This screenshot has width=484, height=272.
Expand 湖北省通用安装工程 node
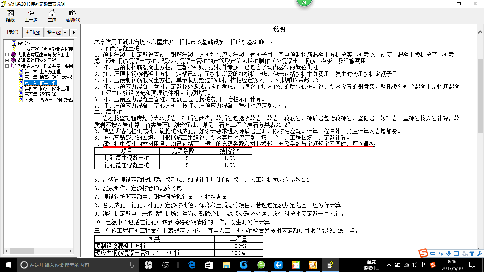tap(7, 60)
